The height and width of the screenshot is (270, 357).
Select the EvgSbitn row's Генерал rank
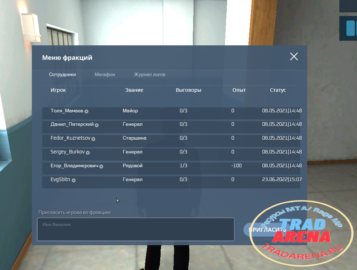tap(133, 179)
